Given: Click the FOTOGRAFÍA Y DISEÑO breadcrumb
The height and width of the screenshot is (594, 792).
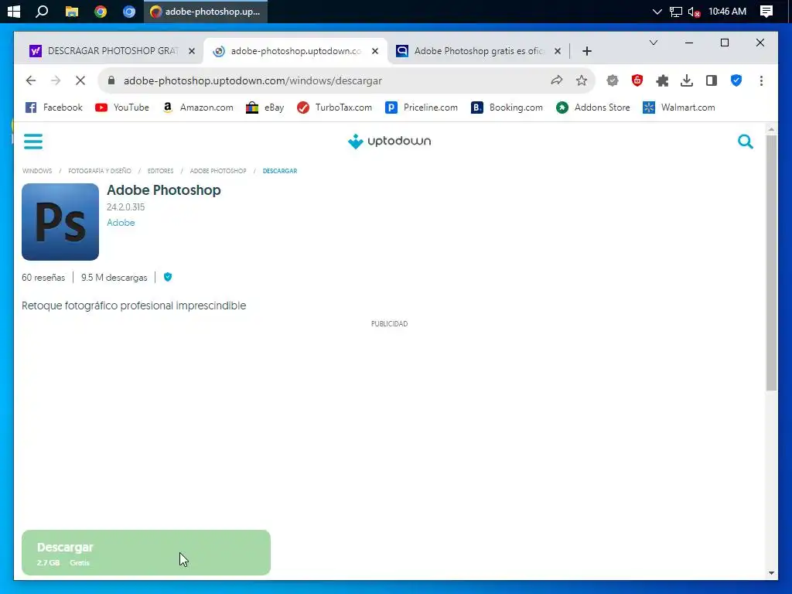Looking at the screenshot, I should (100, 171).
